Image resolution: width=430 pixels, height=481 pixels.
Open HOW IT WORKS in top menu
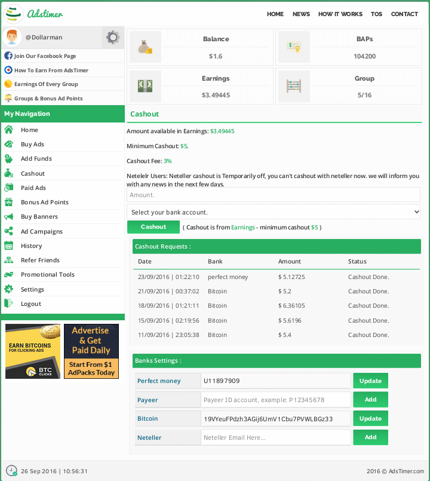340,14
